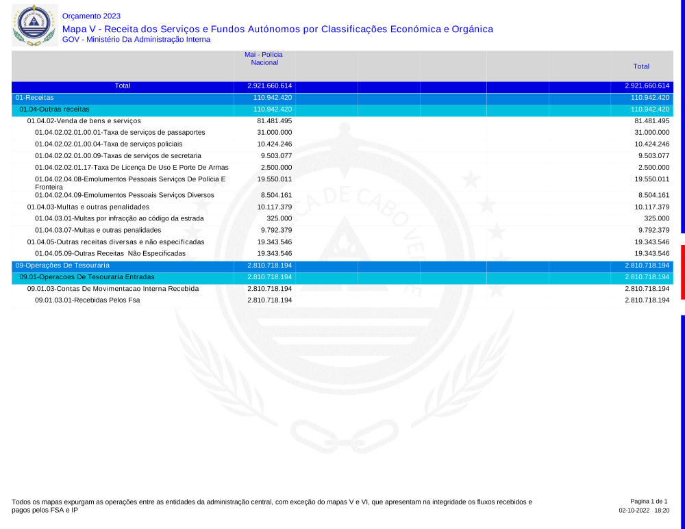Select 09.01-Operacoes De Tesouraria Entradas row

(x=86, y=277)
